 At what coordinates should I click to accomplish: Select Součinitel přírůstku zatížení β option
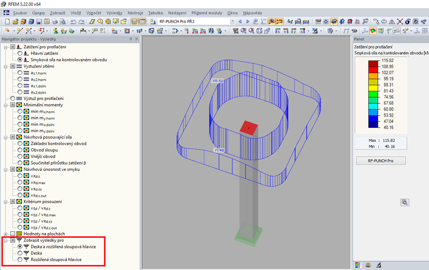(20, 163)
